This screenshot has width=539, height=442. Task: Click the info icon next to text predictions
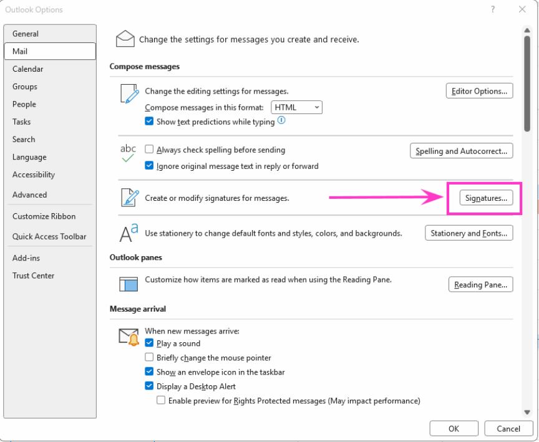281,120
